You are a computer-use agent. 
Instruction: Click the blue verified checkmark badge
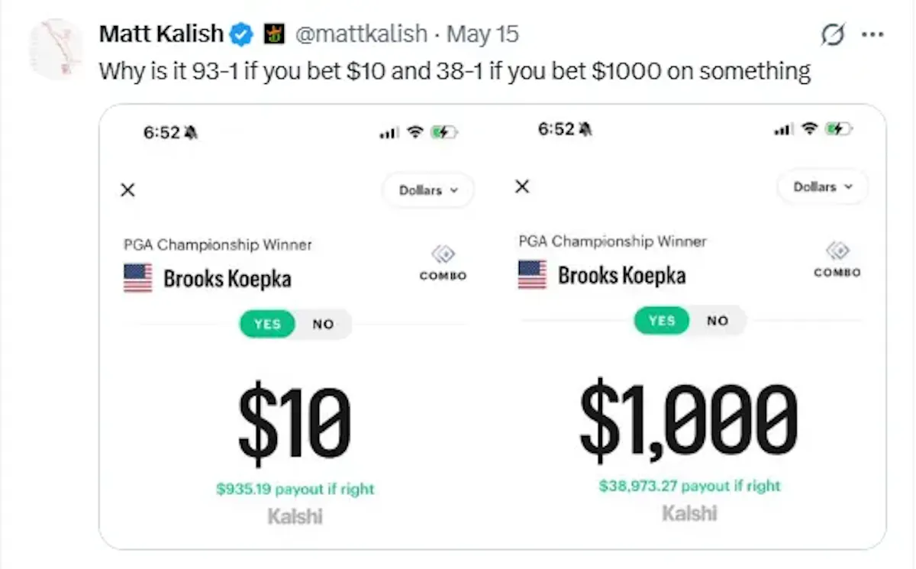click(x=242, y=34)
